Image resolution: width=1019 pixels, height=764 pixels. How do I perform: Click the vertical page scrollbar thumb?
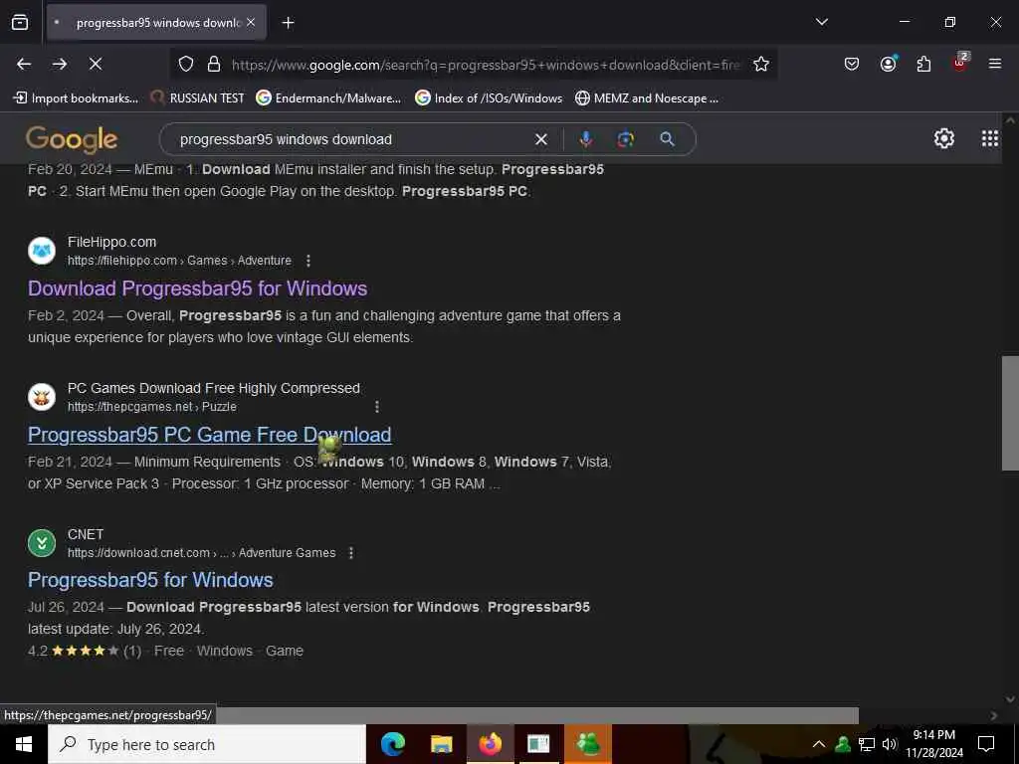(1010, 413)
